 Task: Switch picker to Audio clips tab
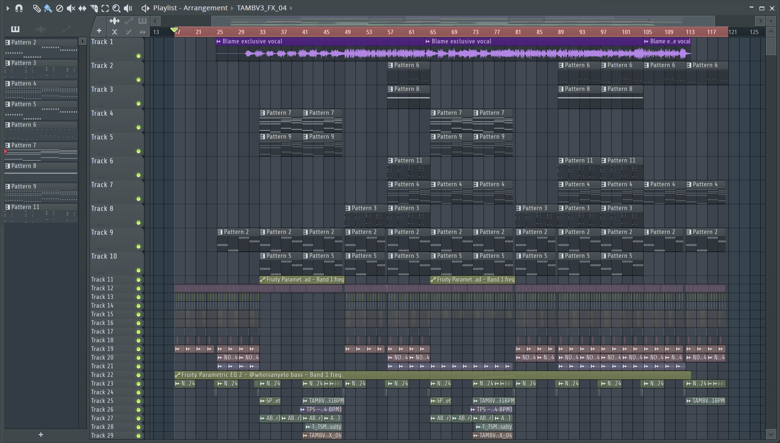pyautogui.click(x=41, y=29)
